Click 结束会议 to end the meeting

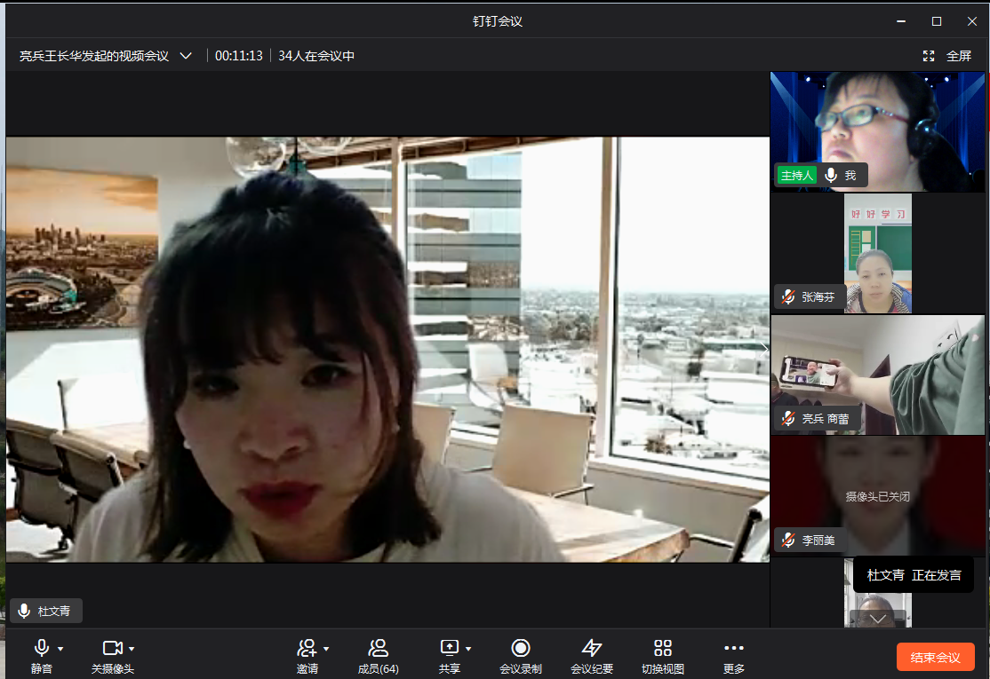click(x=936, y=657)
